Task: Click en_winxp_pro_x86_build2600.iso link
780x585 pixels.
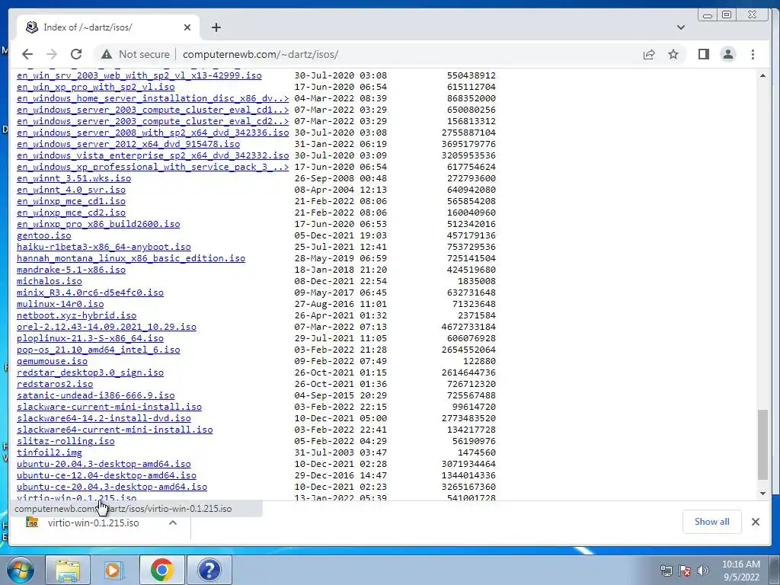Action: click(98, 224)
